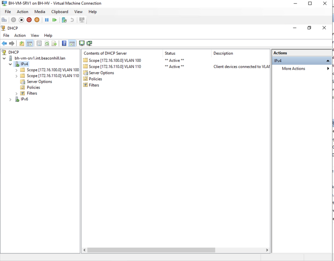Image resolution: width=334 pixels, height=261 pixels.
Task: Collapse IPv4 section in Actions pane
Action: coord(328,61)
